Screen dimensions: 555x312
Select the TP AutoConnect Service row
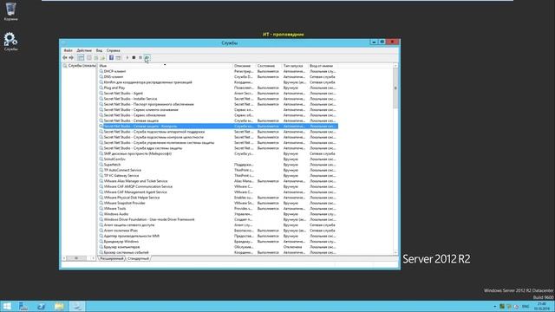(x=218, y=170)
